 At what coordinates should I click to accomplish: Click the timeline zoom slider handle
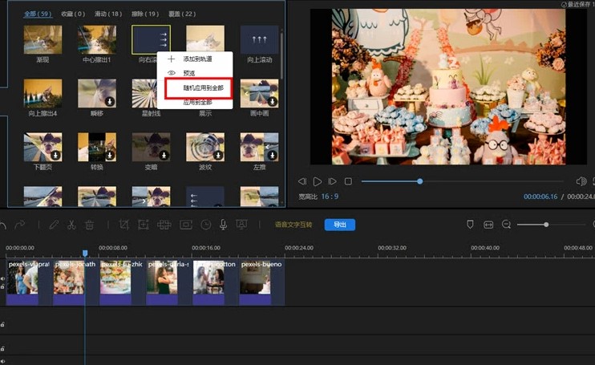pos(546,225)
